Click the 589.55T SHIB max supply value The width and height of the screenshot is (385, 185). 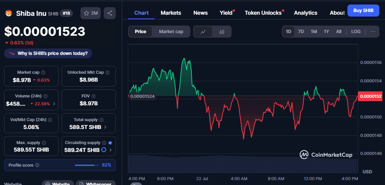pyautogui.click(x=32, y=150)
